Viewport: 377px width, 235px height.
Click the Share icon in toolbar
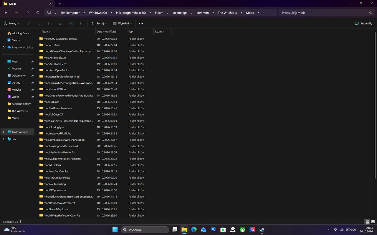click(x=71, y=23)
